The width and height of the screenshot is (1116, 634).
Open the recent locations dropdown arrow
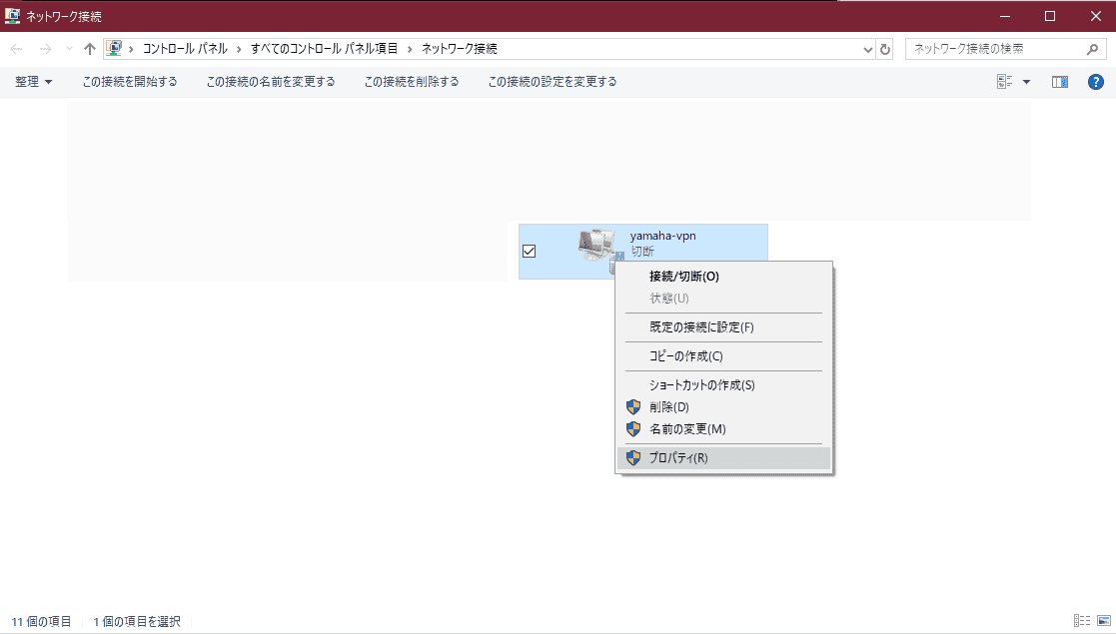click(x=69, y=48)
